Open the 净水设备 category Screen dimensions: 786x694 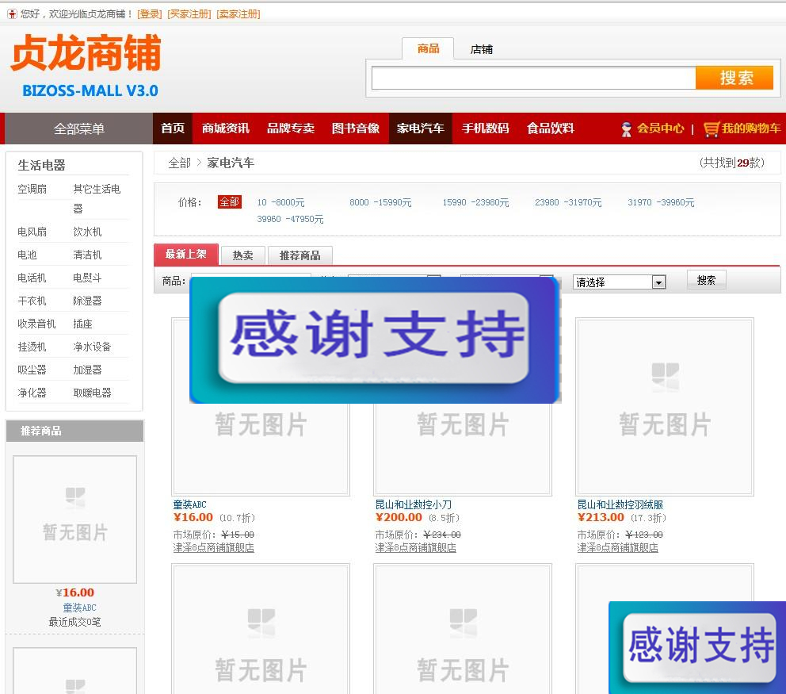(92, 347)
